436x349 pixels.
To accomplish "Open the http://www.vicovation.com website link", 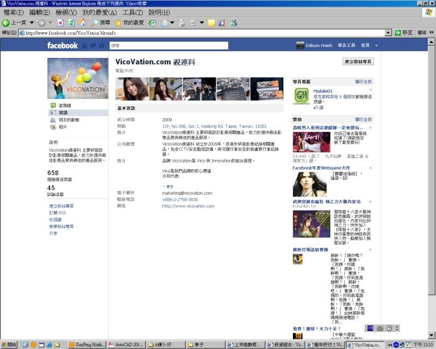I will coord(188,206).
